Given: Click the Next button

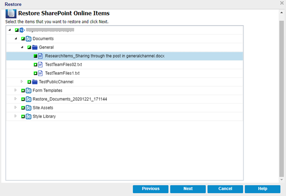Looking at the screenshot, I should coord(188,189).
